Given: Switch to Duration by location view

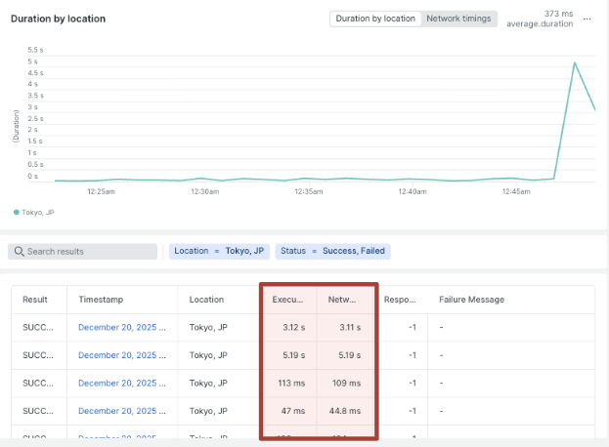Looking at the screenshot, I should [x=375, y=19].
